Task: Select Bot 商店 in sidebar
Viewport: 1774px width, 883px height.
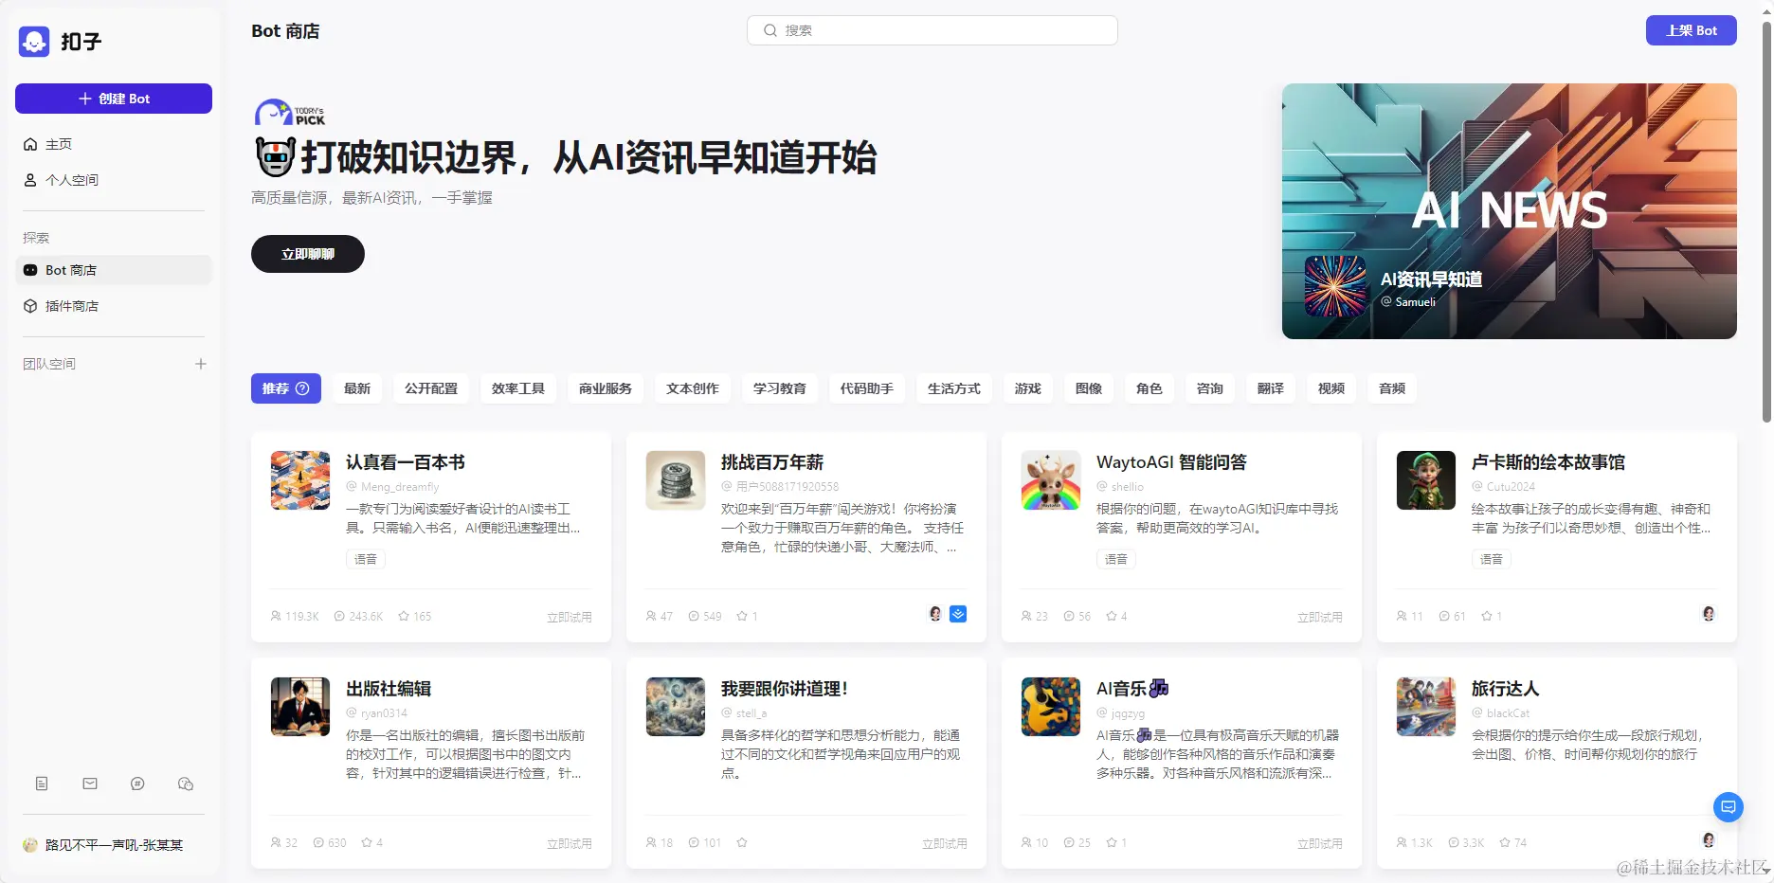Action: click(114, 270)
